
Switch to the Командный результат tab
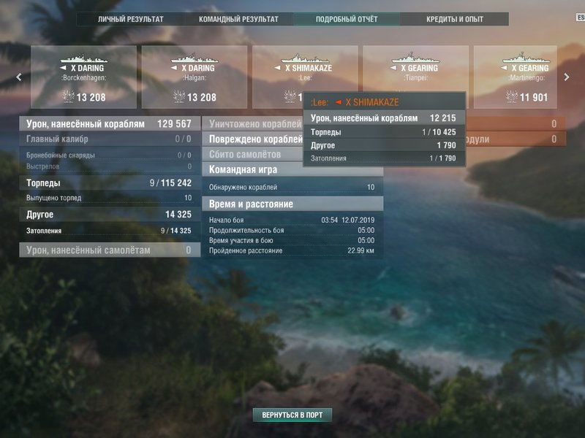click(238, 19)
